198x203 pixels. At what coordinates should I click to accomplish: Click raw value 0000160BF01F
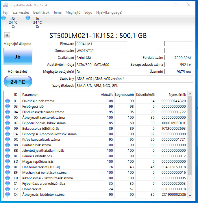click(174, 123)
